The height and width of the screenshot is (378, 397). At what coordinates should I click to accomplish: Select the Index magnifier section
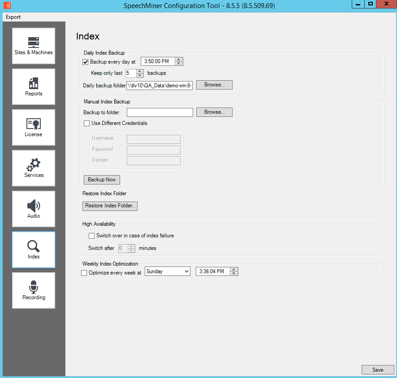coord(34,249)
